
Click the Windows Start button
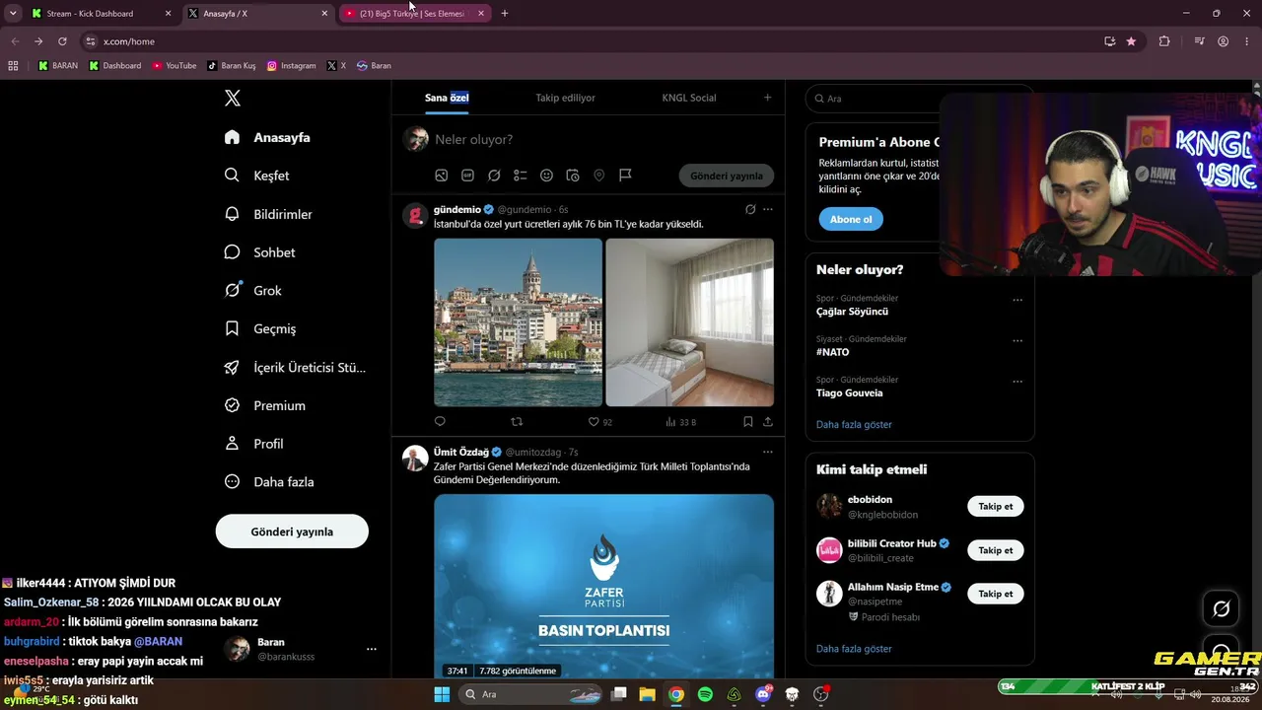pos(442,694)
